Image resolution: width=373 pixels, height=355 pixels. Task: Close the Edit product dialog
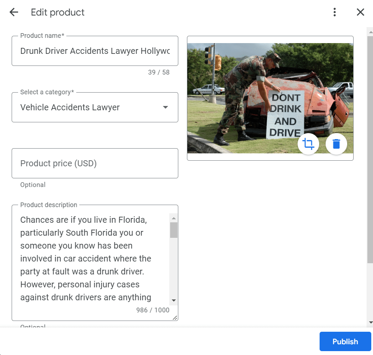pyautogui.click(x=361, y=12)
